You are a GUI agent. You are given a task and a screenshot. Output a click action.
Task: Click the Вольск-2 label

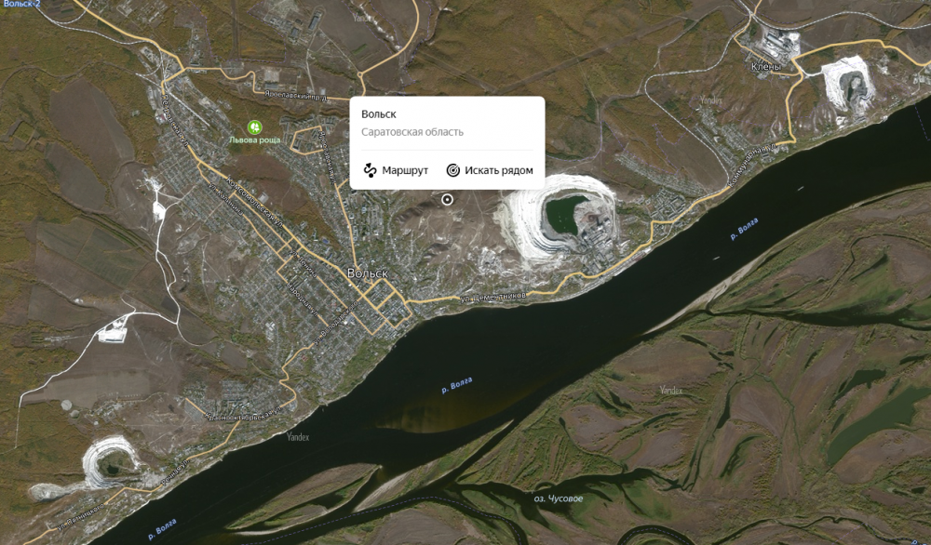pyautogui.click(x=21, y=4)
